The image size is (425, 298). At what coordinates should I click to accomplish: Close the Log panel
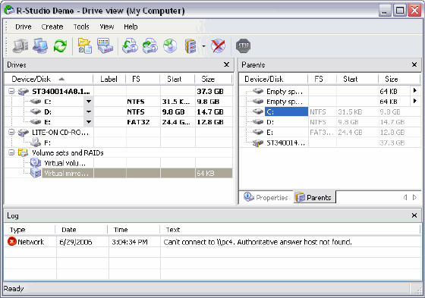tap(414, 215)
